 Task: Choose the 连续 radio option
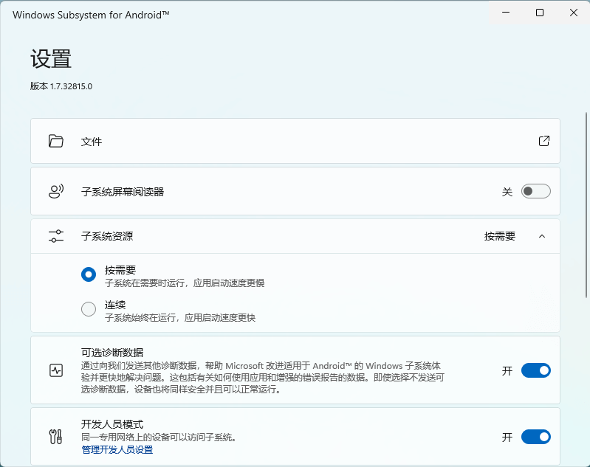coord(89,310)
